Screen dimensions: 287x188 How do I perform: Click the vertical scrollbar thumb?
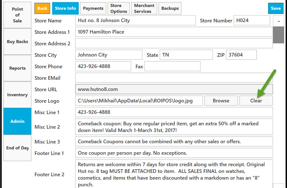(279, 35)
